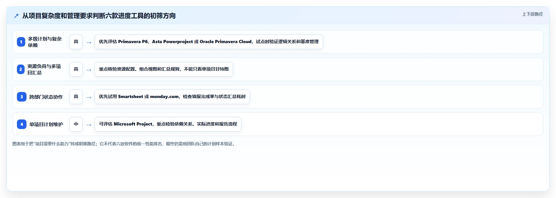The height and width of the screenshot is (198, 556).
Task: Click the arrow in the 多级计划与复杂依赖 row
Action: [89, 42]
